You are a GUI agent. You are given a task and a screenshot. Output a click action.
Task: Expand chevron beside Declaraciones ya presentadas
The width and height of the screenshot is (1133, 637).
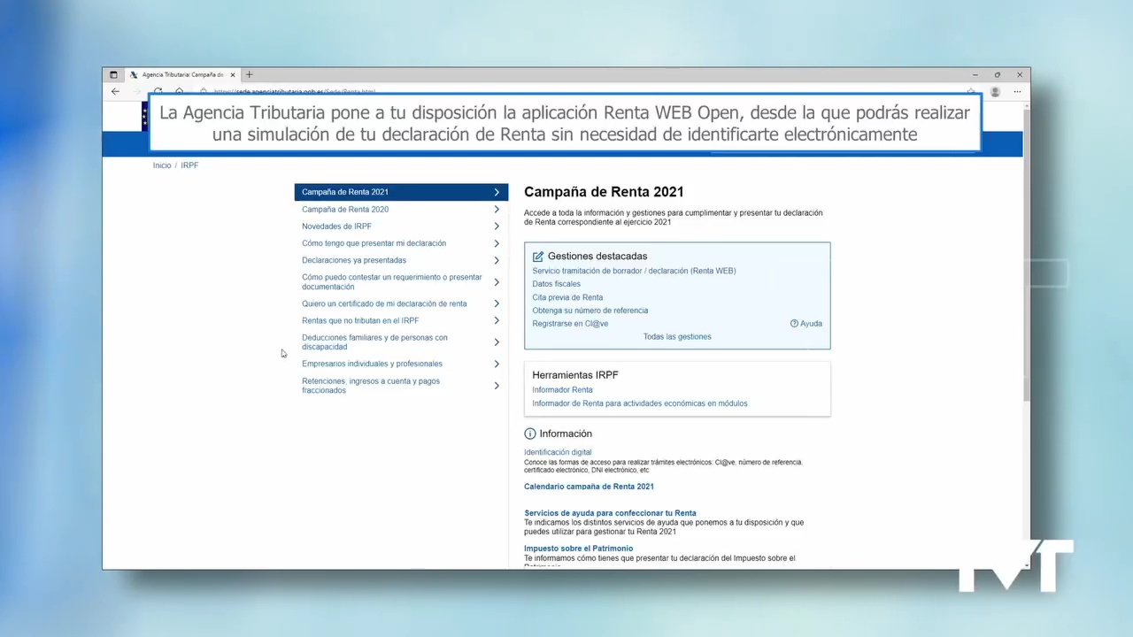(497, 260)
